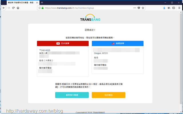Click the scrollbar up arrow
This screenshot has height=114, width=183.
(181, 12)
